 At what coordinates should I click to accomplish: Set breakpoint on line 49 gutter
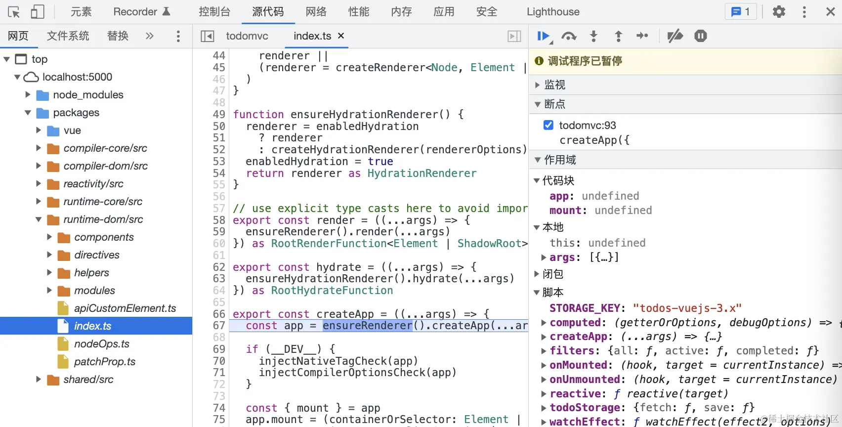click(219, 115)
